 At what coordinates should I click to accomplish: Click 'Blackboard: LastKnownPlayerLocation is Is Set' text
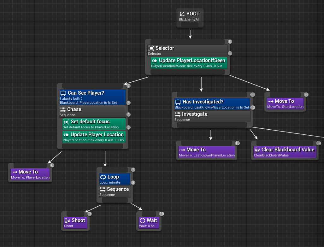pos(212,108)
